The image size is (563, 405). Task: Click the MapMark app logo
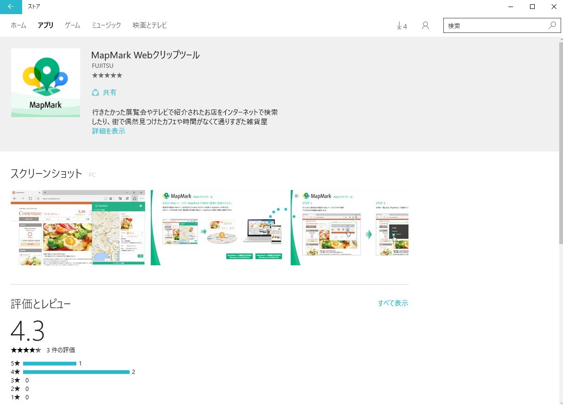45,83
